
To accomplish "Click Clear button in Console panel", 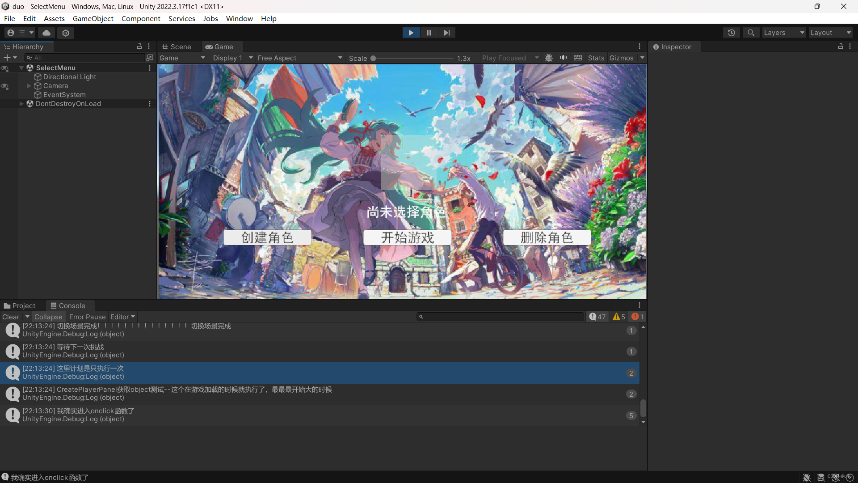I will [x=11, y=317].
